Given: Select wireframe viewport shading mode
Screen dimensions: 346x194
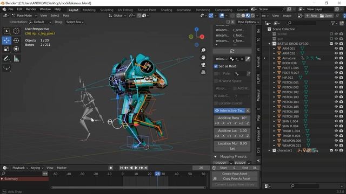Looking at the screenshot, I should click(x=238, y=16).
